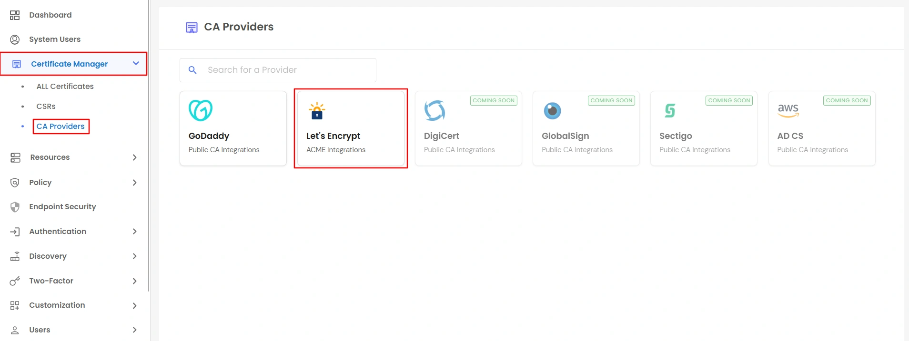Click the Sectigo card title
This screenshot has width=909, height=341.
pos(676,136)
